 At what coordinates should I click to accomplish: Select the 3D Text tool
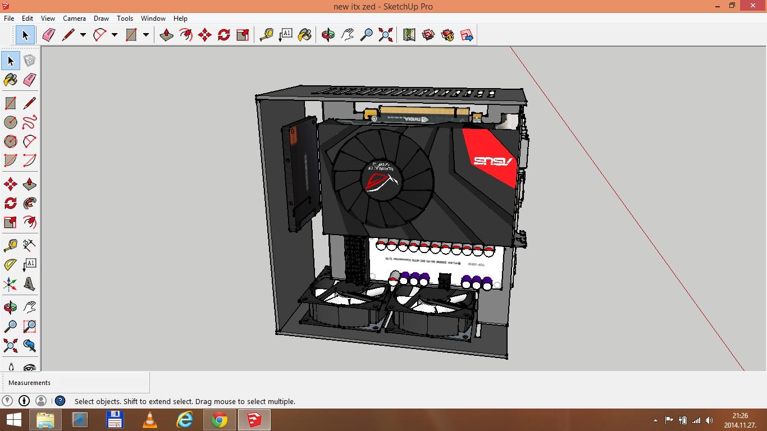(30, 284)
